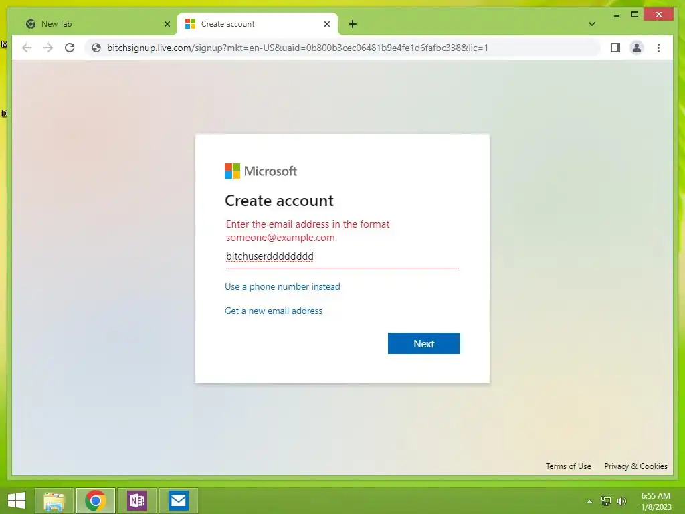
Task: Launch OneNote from the taskbar
Action: (x=136, y=501)
